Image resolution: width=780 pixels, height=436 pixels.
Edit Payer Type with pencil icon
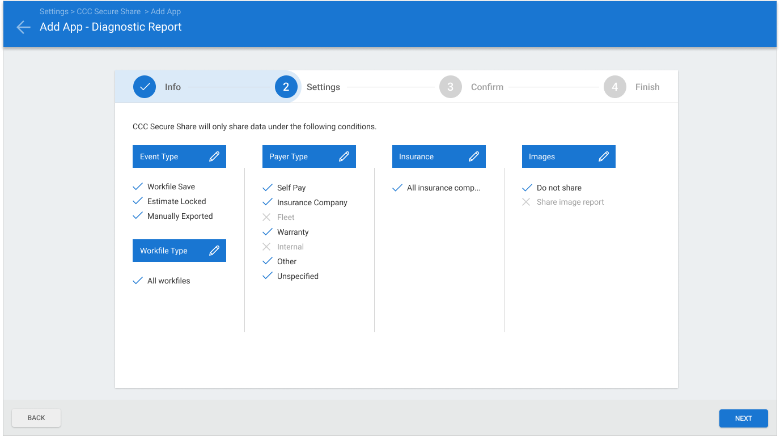click(344, 157)
